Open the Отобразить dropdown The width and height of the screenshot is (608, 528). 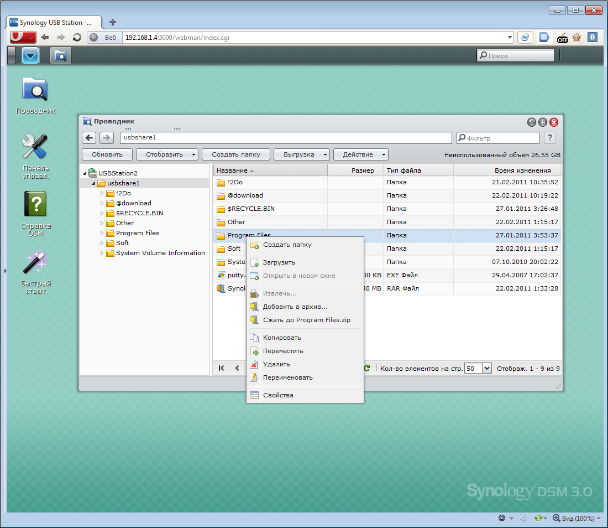click(x=167, y=154)
